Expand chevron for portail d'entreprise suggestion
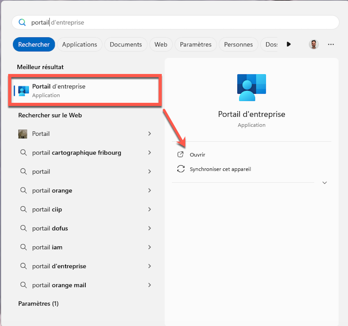This screenshot has height=326, width=348. (x=150, y=266)
